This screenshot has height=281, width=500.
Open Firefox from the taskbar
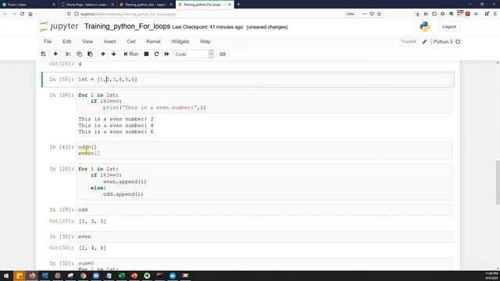point(32,276)
